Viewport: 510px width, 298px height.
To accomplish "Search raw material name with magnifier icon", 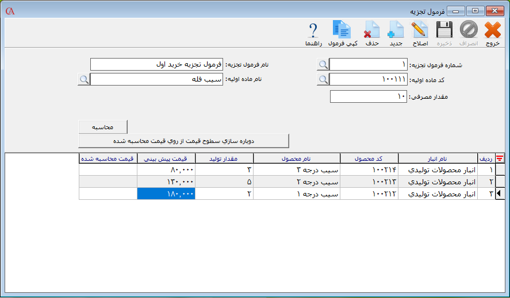I will tap(84, 79).
